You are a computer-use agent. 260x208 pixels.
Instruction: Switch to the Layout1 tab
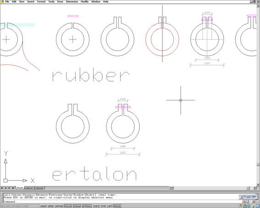pyautogui.click(x=29, y=188)
